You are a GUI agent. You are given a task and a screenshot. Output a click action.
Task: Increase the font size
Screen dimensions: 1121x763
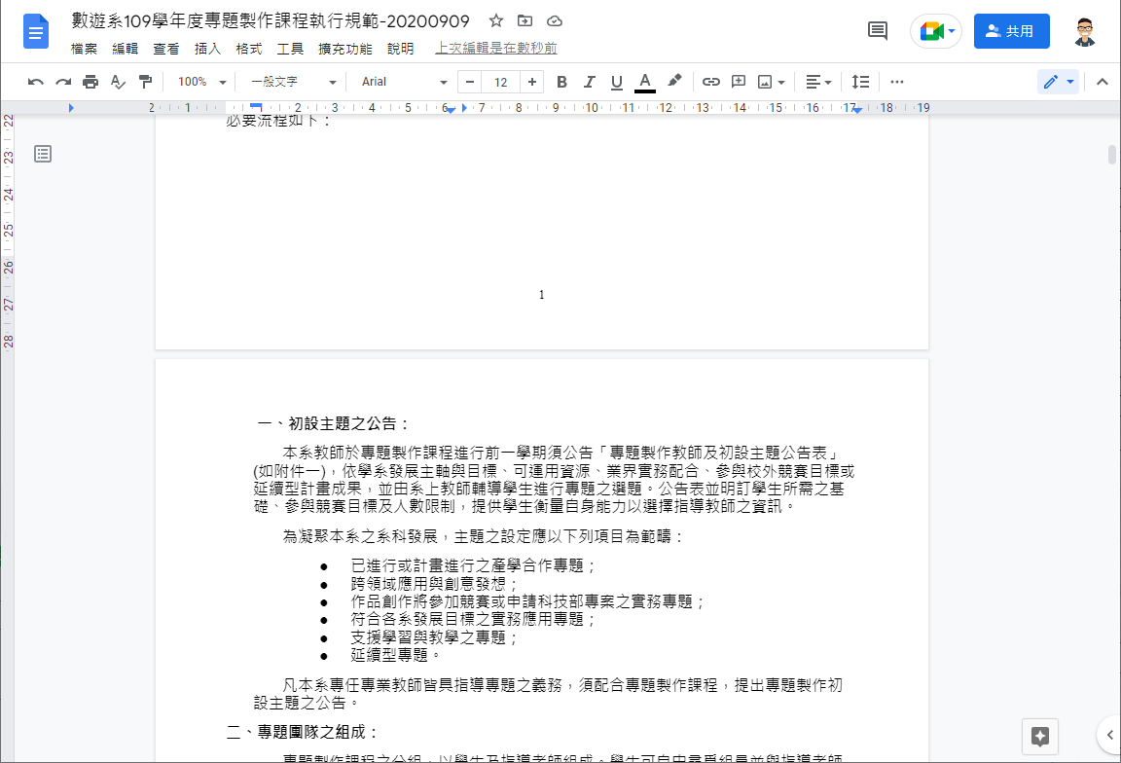click(x=532, y=82)
